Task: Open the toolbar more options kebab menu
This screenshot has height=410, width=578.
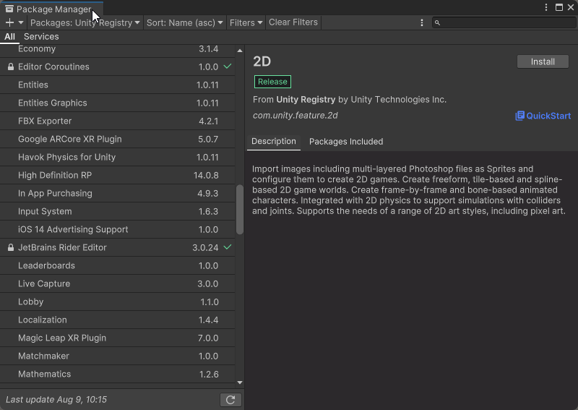Action: coord(422,23)
